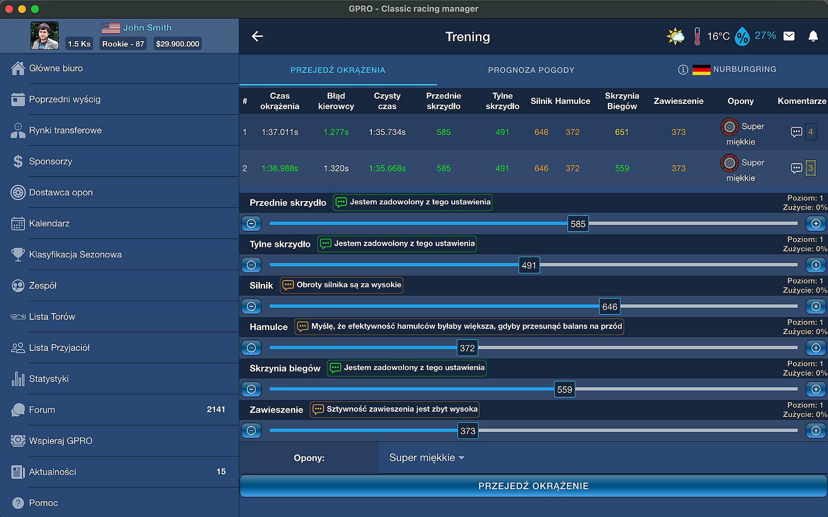The width and height of the screenshot is (828, 517).
Task: Click the $29.900.000 balance badge
Action: pyautogui.click(x=178, y=44)
